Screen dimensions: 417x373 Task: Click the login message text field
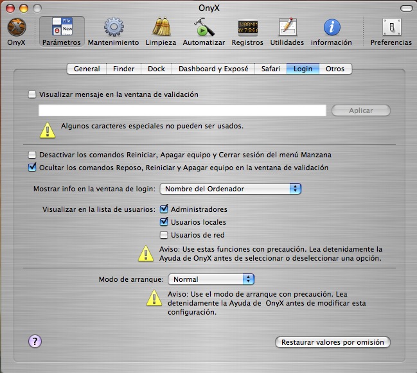pos(182,110)
